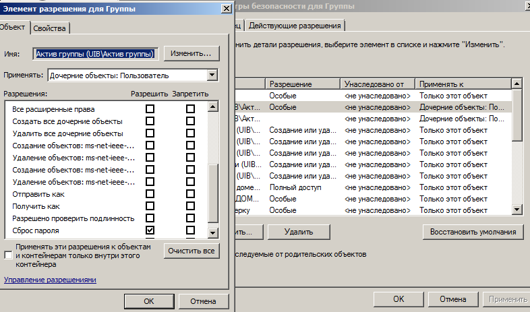The height and width of the screenshot is (312, 530).
Task: Click the 'Имя' name field
Action: tap(95, 53)
